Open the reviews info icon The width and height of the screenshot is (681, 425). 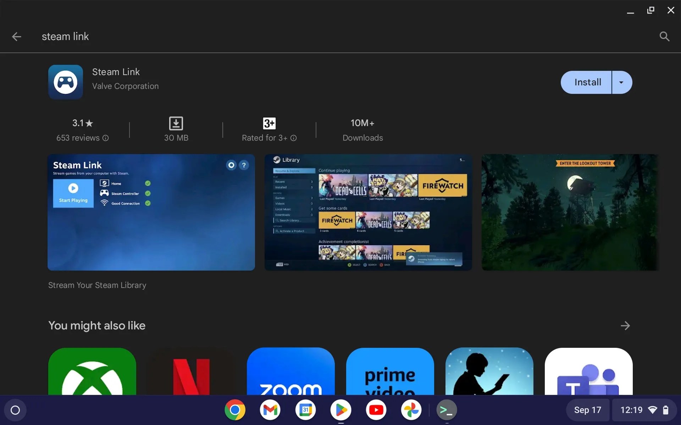coord(106,138)
